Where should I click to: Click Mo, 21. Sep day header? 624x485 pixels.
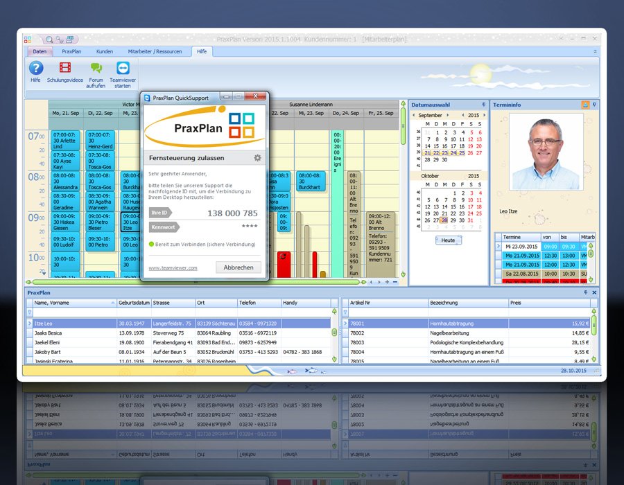coord(66,114)
